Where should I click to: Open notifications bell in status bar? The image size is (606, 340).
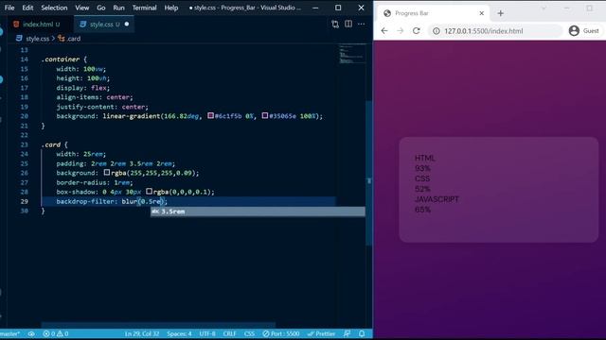362,333
